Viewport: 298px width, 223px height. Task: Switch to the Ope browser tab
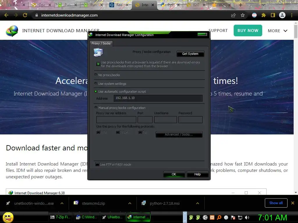tap(42, 5)
